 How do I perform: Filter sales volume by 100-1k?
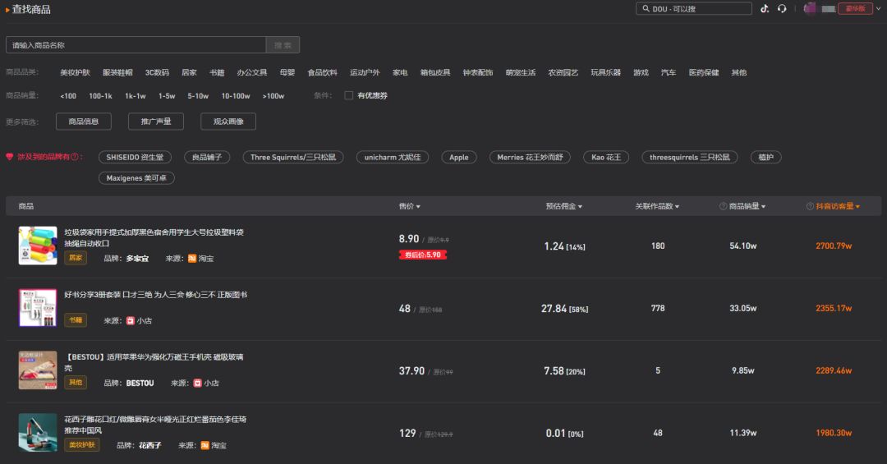coord(100,95)
